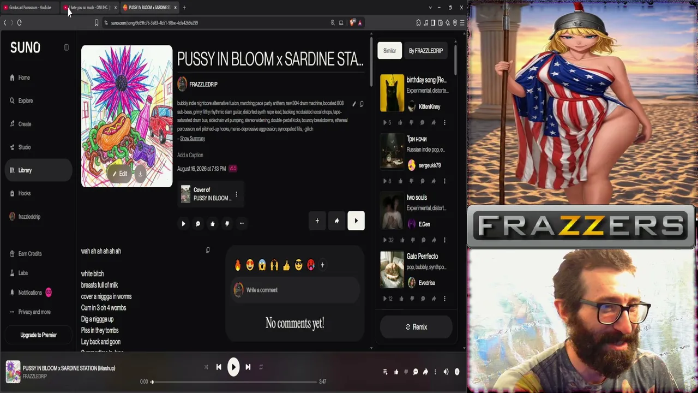Screen dimensions: 698x393
Task: Copy the style description text
Action: tap(361, 104)
